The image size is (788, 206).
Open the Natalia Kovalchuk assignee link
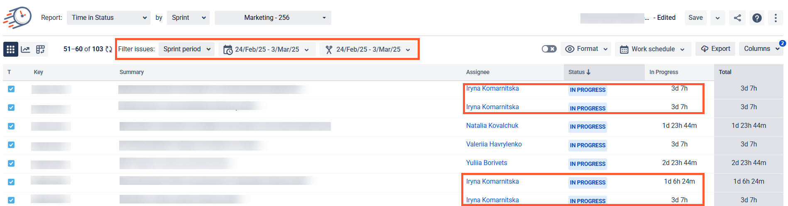[x=492, y=125]
